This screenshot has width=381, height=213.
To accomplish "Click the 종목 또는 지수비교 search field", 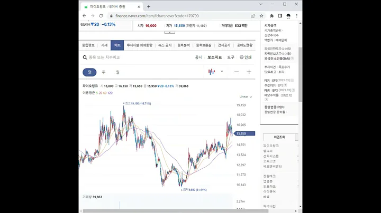I will (104, 57).
